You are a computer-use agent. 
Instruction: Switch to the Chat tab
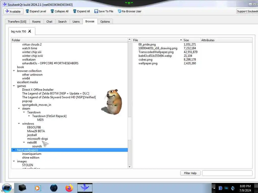(49, 22)
